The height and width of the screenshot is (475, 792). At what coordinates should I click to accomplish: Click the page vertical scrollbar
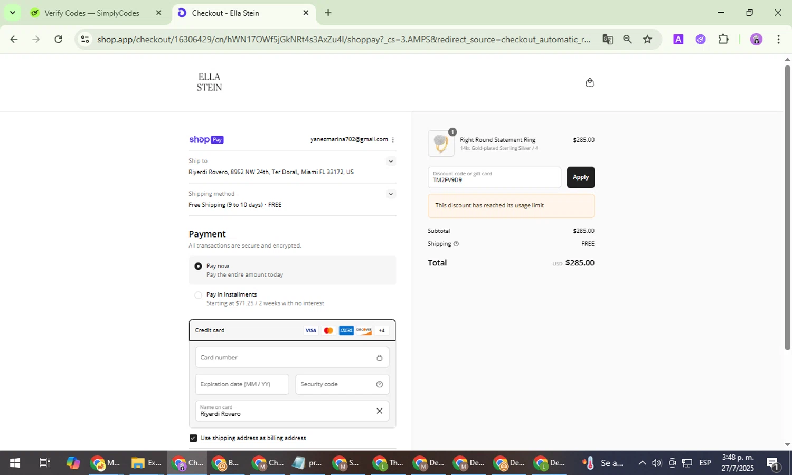(x=787, y=207)
